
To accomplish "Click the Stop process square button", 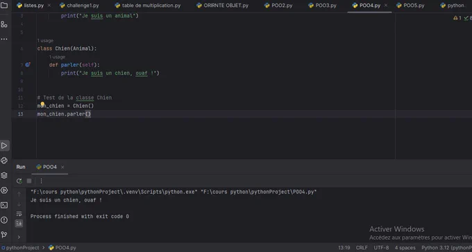I will 29,181.
